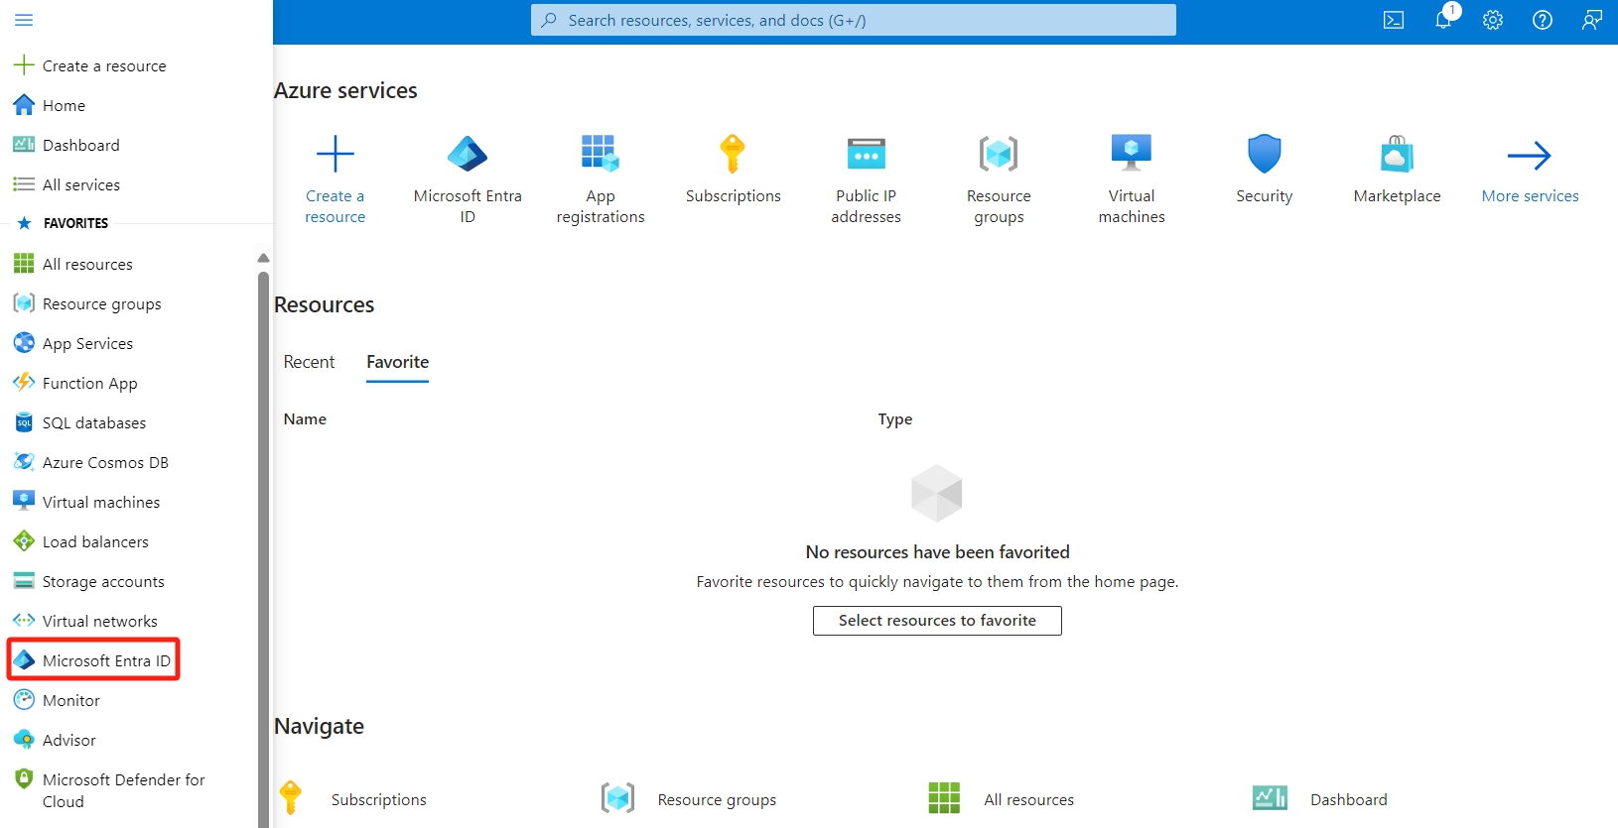Open the feedback icon in header
1618x828 pixels.
coord(1592,20)
